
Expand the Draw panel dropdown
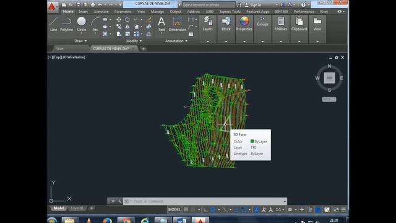tap(80, 41)
